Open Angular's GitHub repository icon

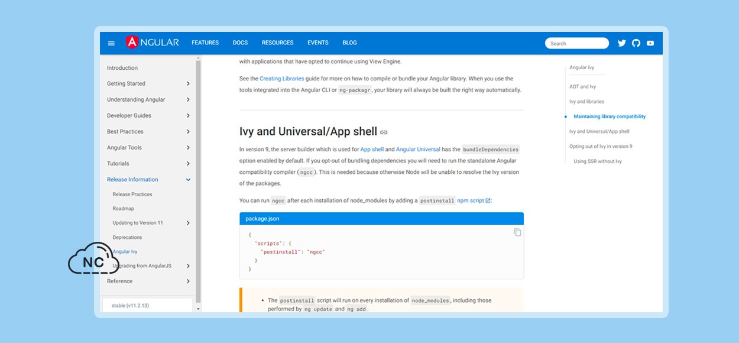(636, 43)
